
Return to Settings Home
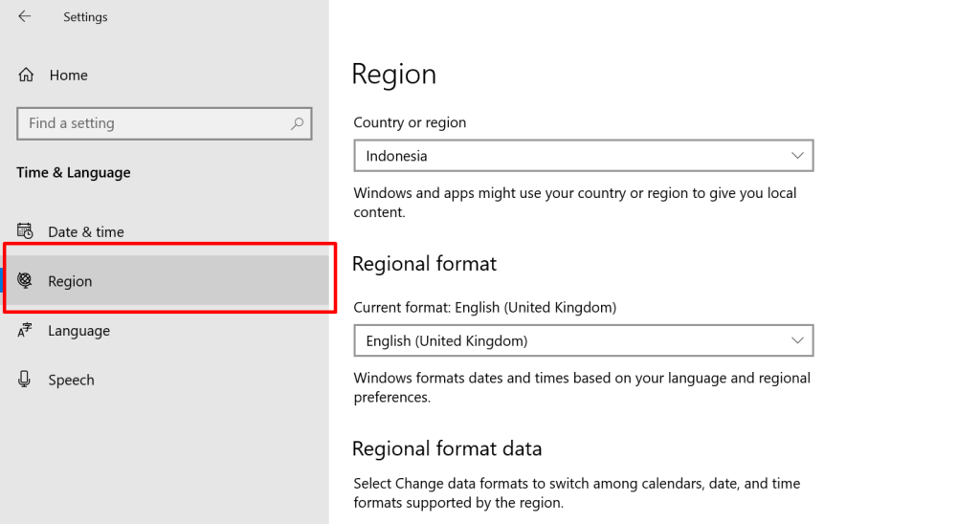pos(68,76)
